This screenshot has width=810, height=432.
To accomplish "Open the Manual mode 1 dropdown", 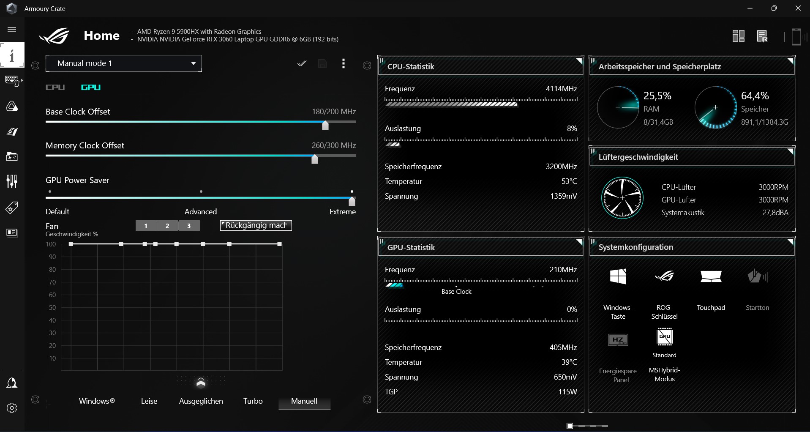I will [x=124, y=63].
